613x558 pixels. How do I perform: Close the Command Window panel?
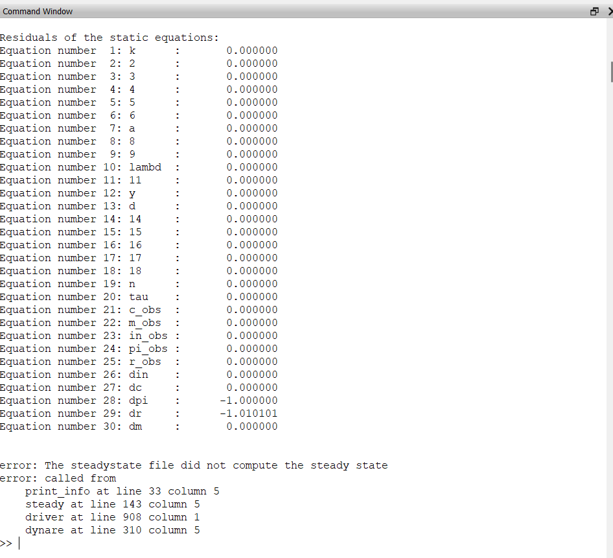click(609, 12)
